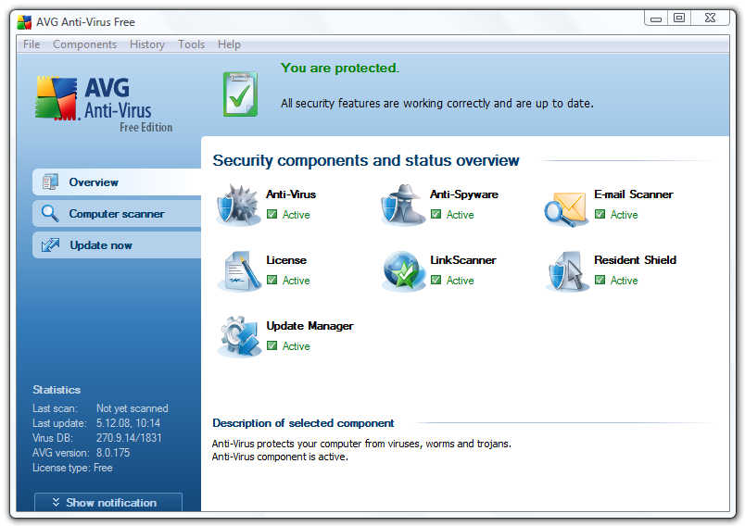Click the last update value '5.12.08, 10:14'
The width and height of the screenshot is (745, 526).
click(x=128, y=423)
